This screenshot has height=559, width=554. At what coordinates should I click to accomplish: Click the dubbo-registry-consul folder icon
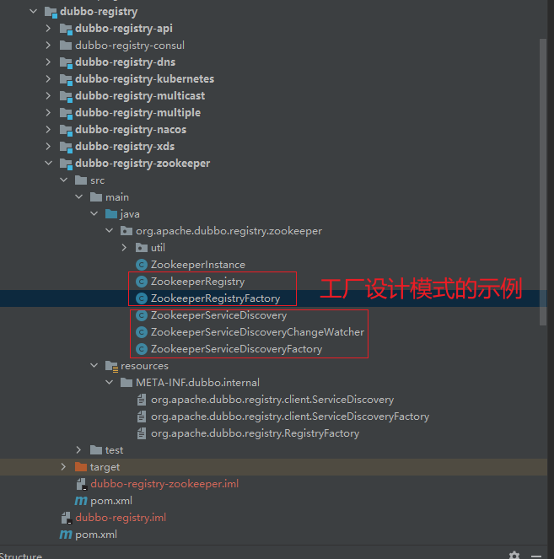point(66,46)
